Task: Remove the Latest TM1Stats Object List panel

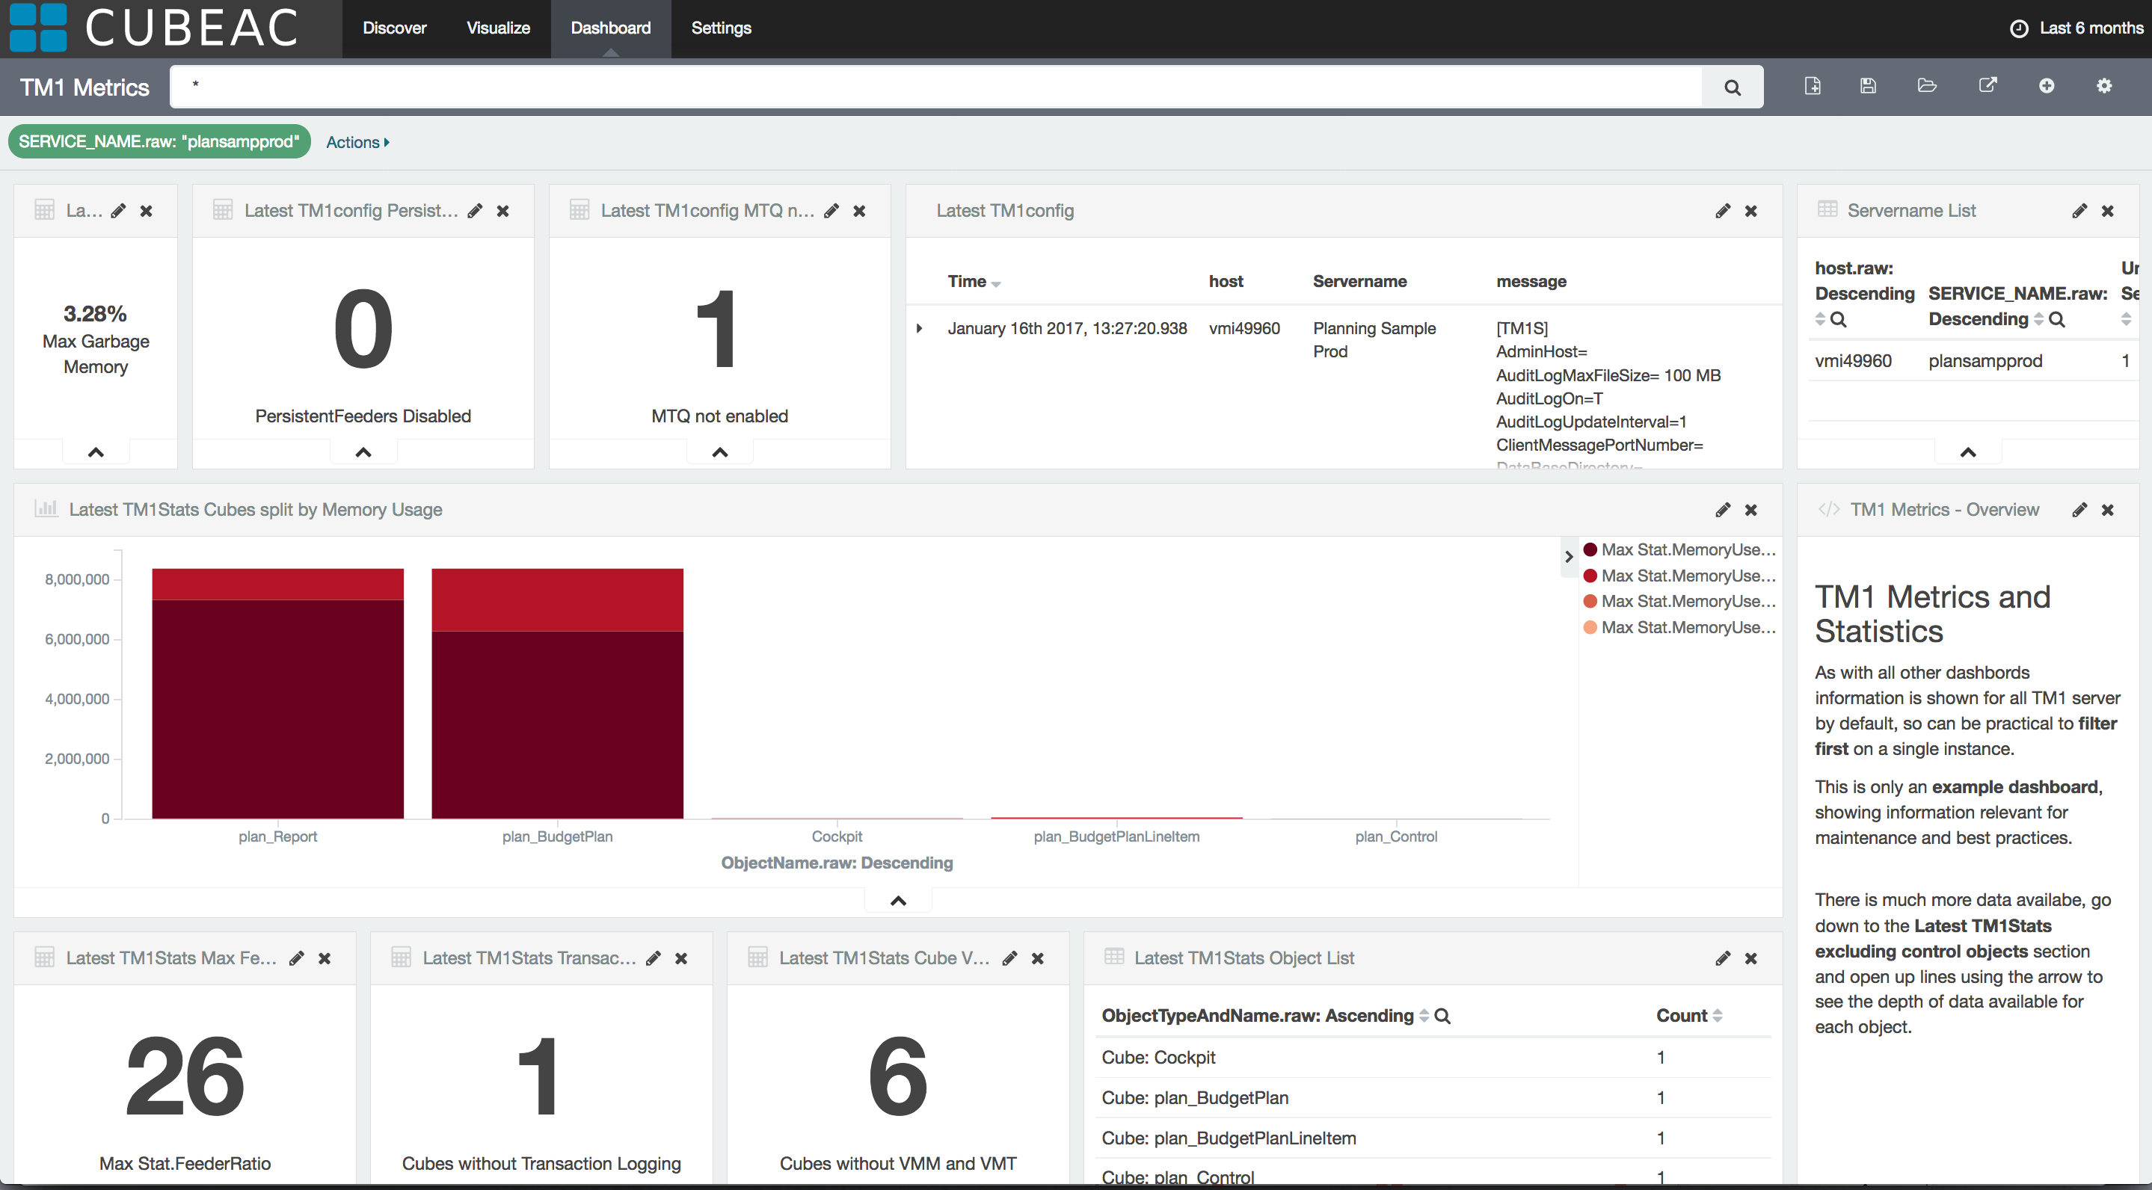Action: 1751,959
